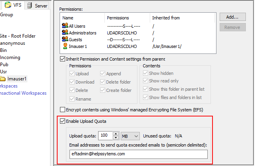Select the Incoming folder in tree
Screen dimensions: 255x166
(10, 57)
